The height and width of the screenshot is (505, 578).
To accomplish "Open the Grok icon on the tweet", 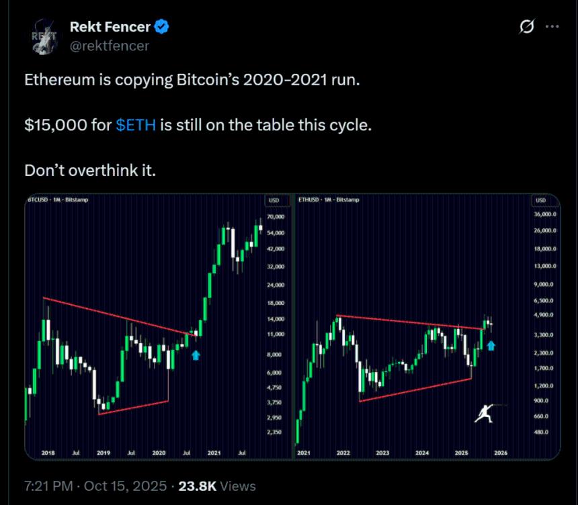I will (528, 28).
